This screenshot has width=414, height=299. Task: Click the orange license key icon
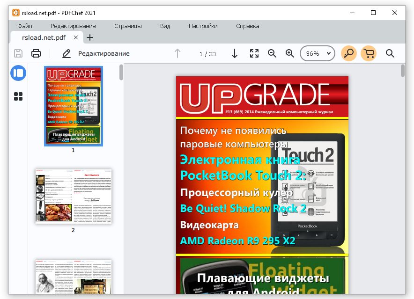(348, 53)
